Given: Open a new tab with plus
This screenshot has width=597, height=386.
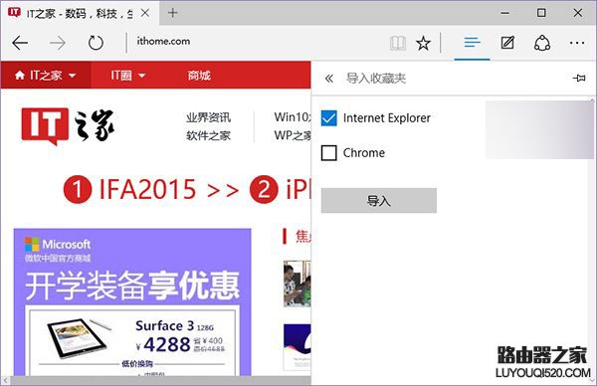Looking at the screenshot, I should click(x=173, y=13).
